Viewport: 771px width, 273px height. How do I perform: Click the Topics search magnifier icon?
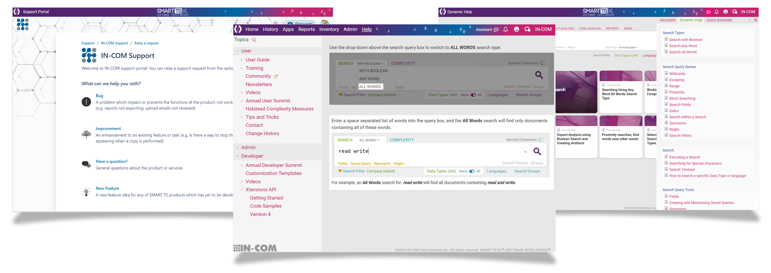(x=254, y=40)
